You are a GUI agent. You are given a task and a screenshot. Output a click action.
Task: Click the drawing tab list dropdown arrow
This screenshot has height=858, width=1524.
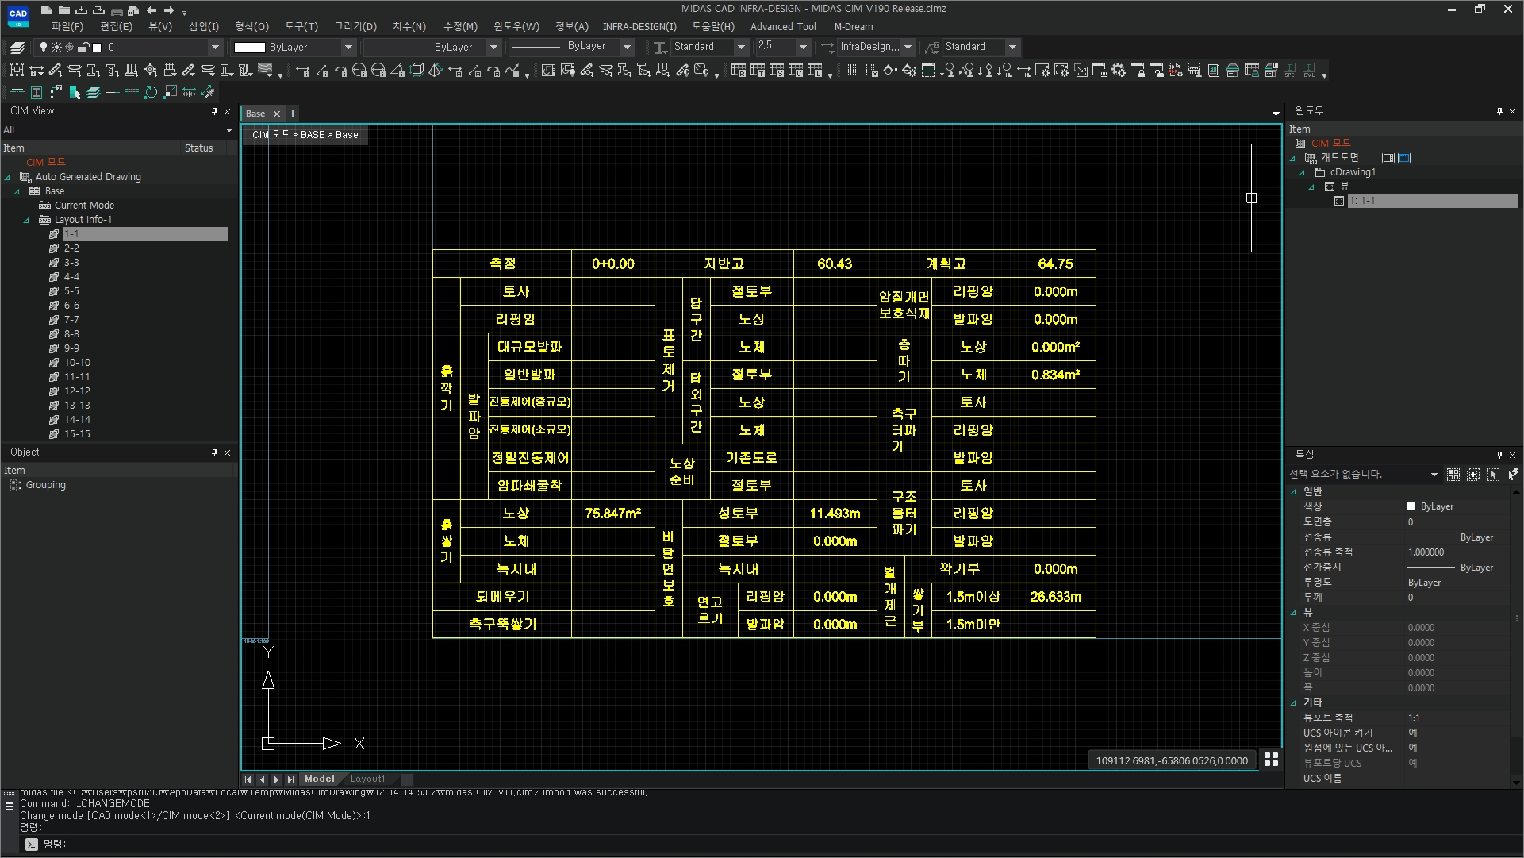coord(1276,114)
